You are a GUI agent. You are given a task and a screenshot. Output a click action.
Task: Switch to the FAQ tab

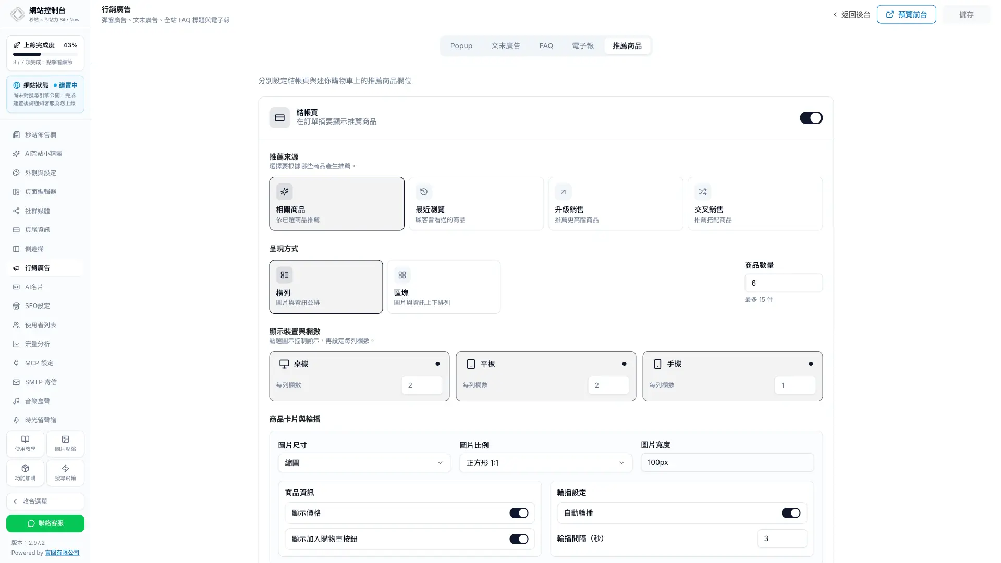pyautogui.click(x=546, y=46)
